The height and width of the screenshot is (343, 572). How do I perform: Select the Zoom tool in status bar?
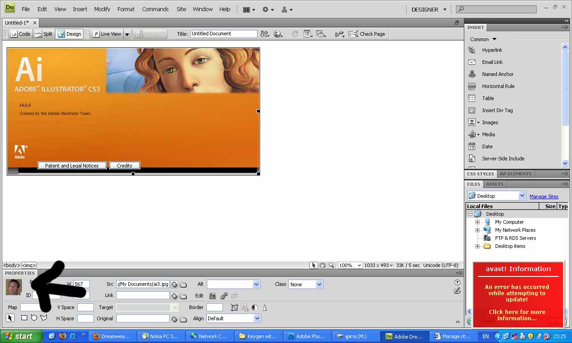coord(331,265)
